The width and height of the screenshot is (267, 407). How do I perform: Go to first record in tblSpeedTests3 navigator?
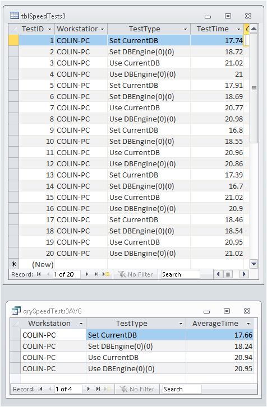point(39,274)
